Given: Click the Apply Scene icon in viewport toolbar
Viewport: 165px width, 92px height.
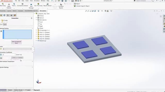Looking at the screenshot, I should click(108, 11).
